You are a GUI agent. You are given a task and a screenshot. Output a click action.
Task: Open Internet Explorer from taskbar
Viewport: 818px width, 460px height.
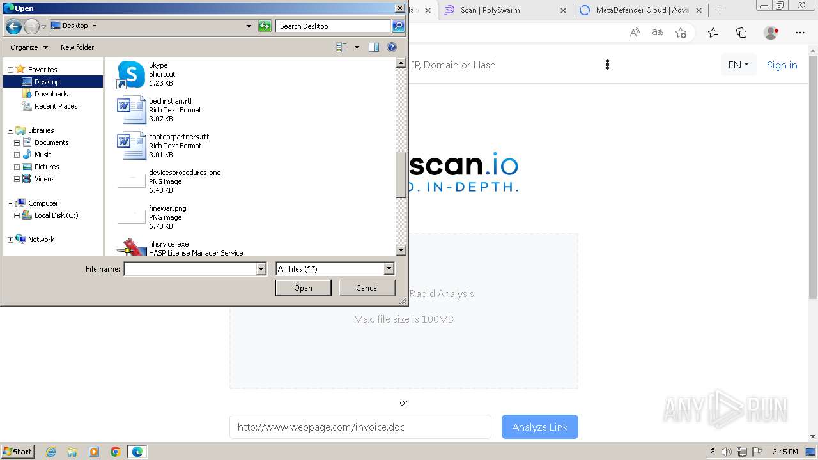50,452
